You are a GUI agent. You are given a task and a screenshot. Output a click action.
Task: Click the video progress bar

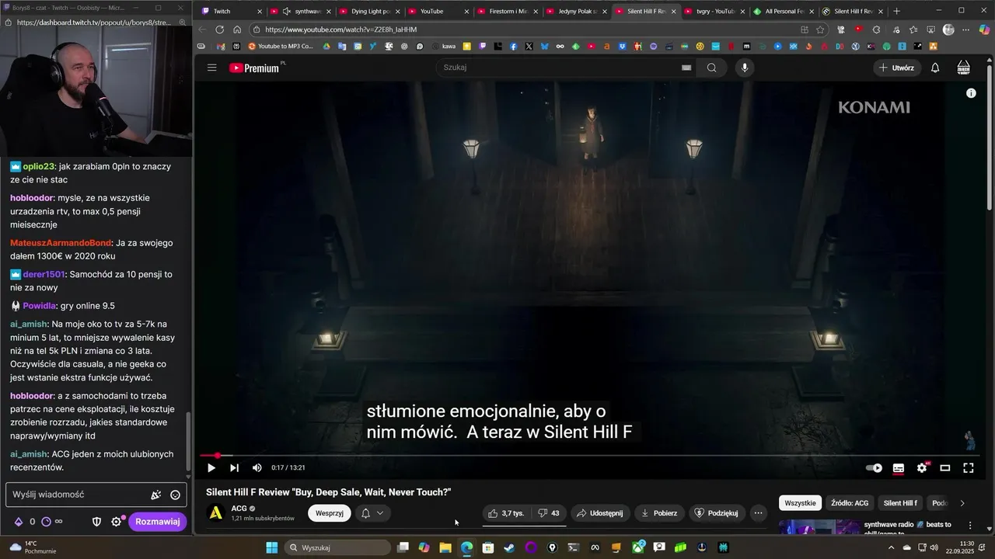tap(589, 456)
